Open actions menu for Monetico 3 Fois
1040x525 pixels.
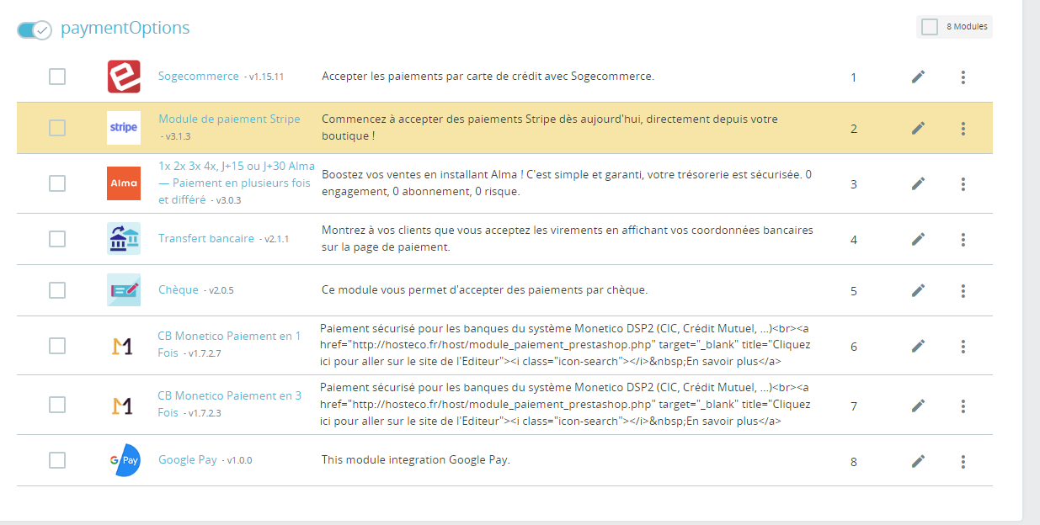pyautogui.click(x=963, y=406)
